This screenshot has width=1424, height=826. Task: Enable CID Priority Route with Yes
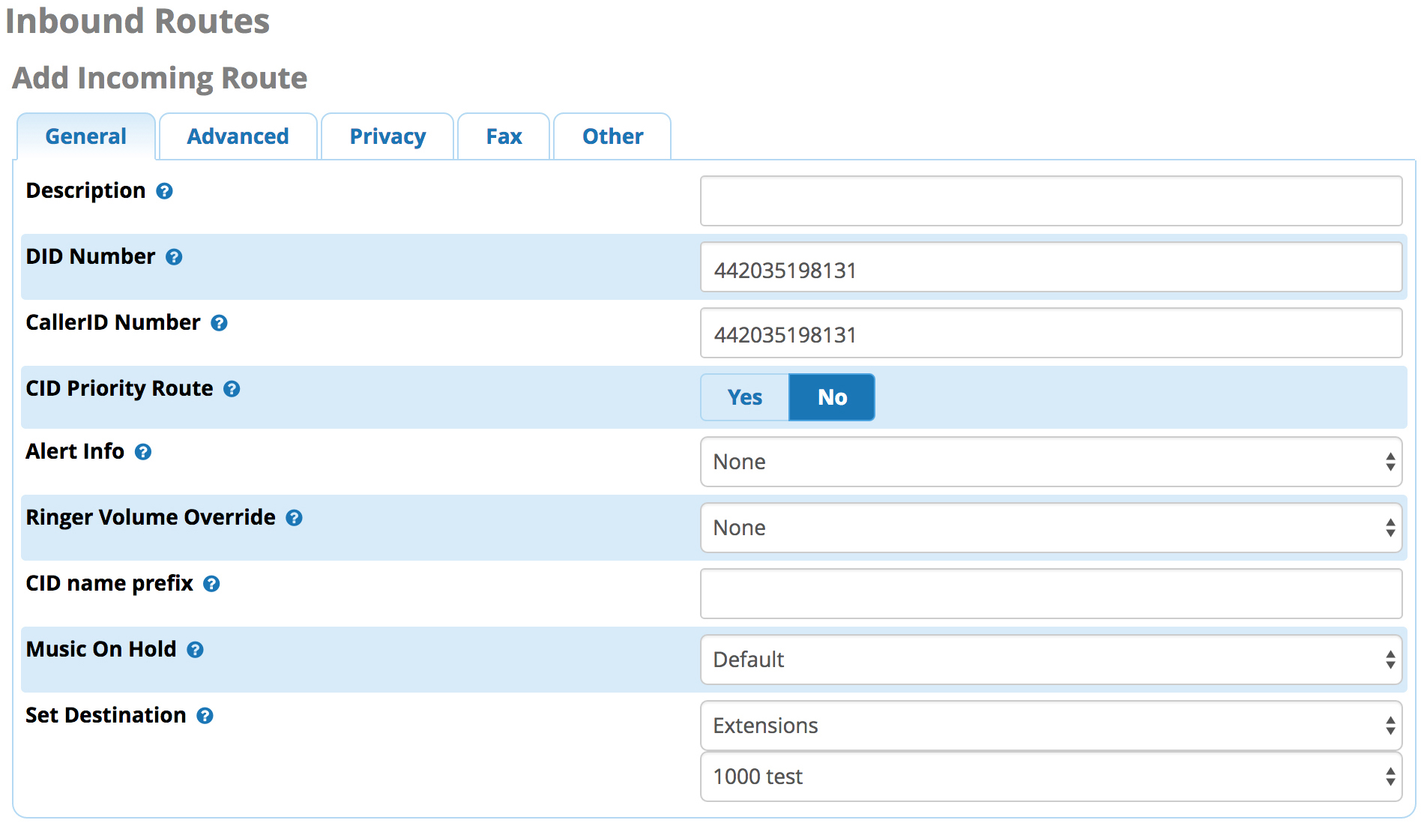pyautogui.click(x=743, y=397)
